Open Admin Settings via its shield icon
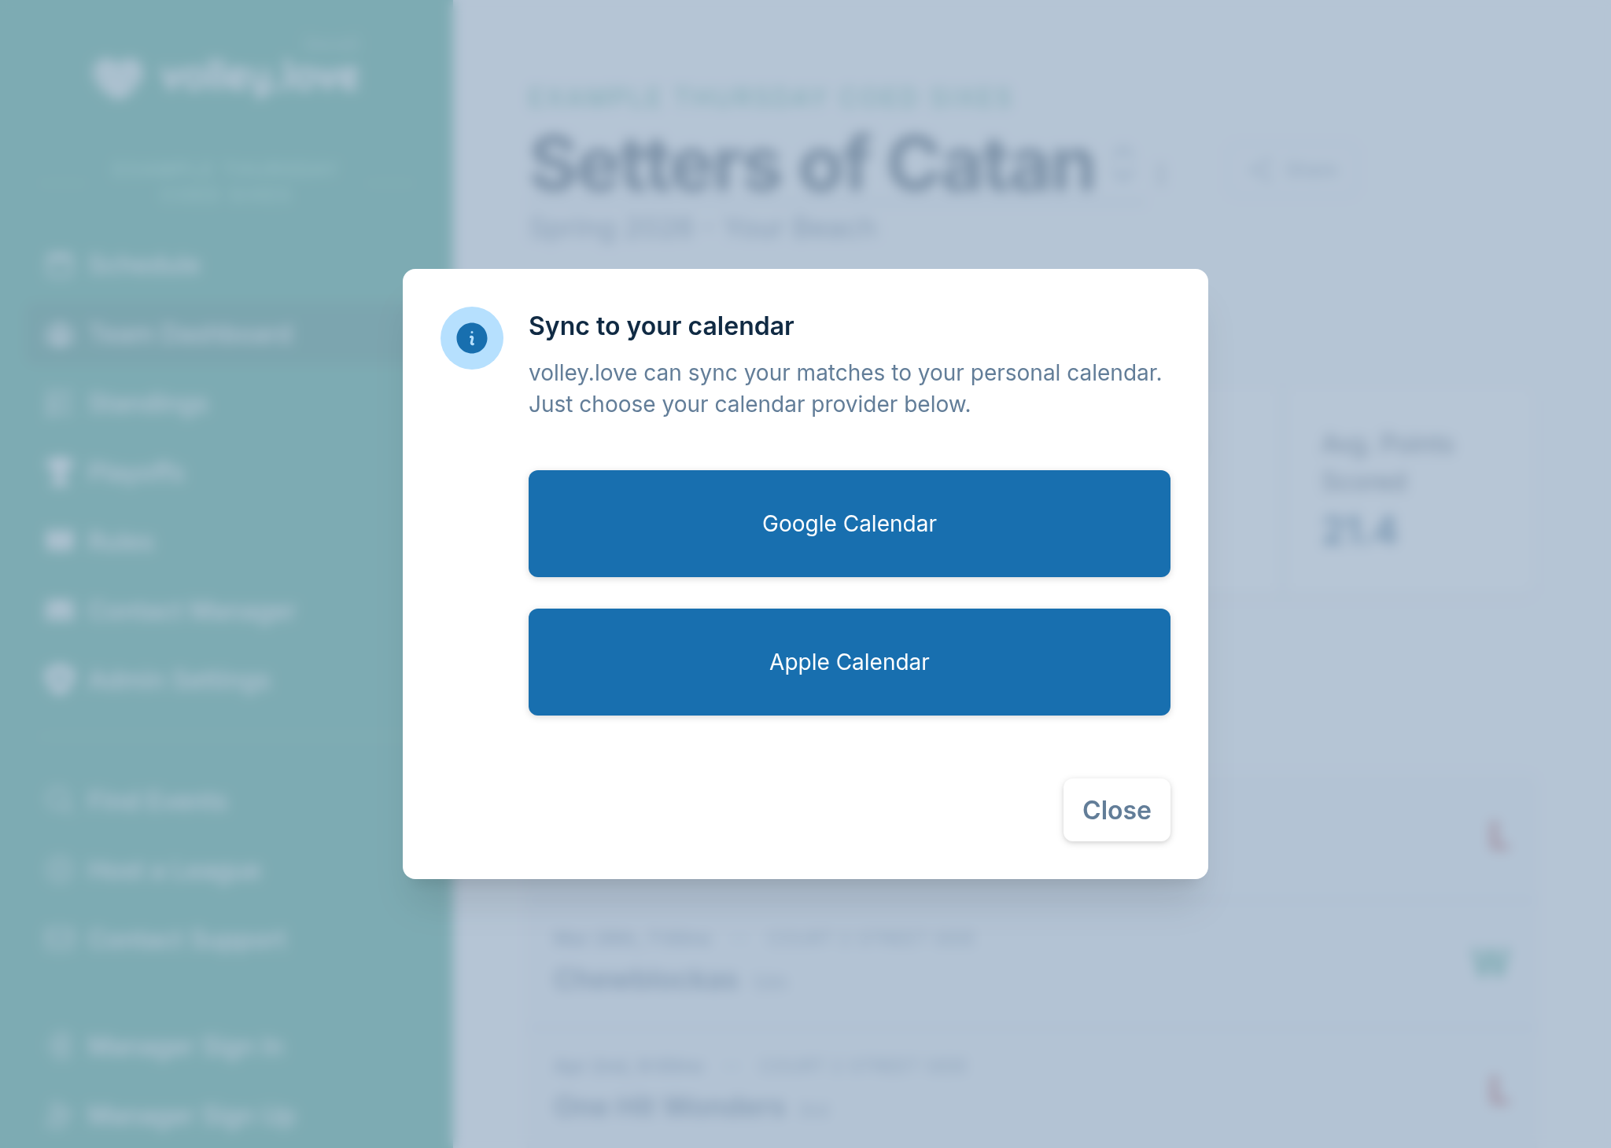Viewport: 1611px width, 1148px height. [x=60, y=680]
